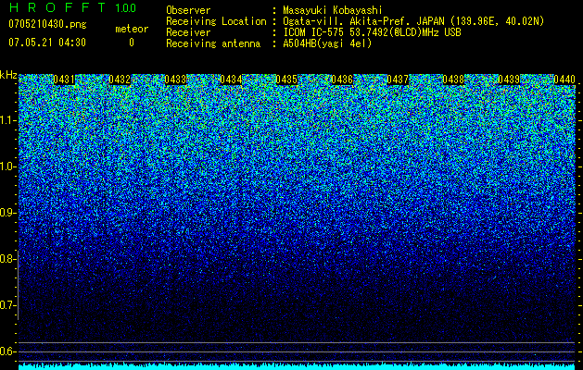Image resolution: width=583 pixels, height=370 pixels.
Task: Click the Observer field label
Action: coord(188,10)
